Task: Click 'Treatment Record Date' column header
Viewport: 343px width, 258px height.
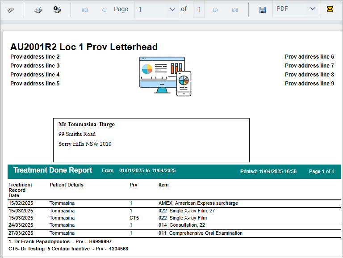Action: [x=20, y=190]
